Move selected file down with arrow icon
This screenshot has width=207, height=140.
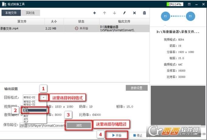[x=115, y=13]
